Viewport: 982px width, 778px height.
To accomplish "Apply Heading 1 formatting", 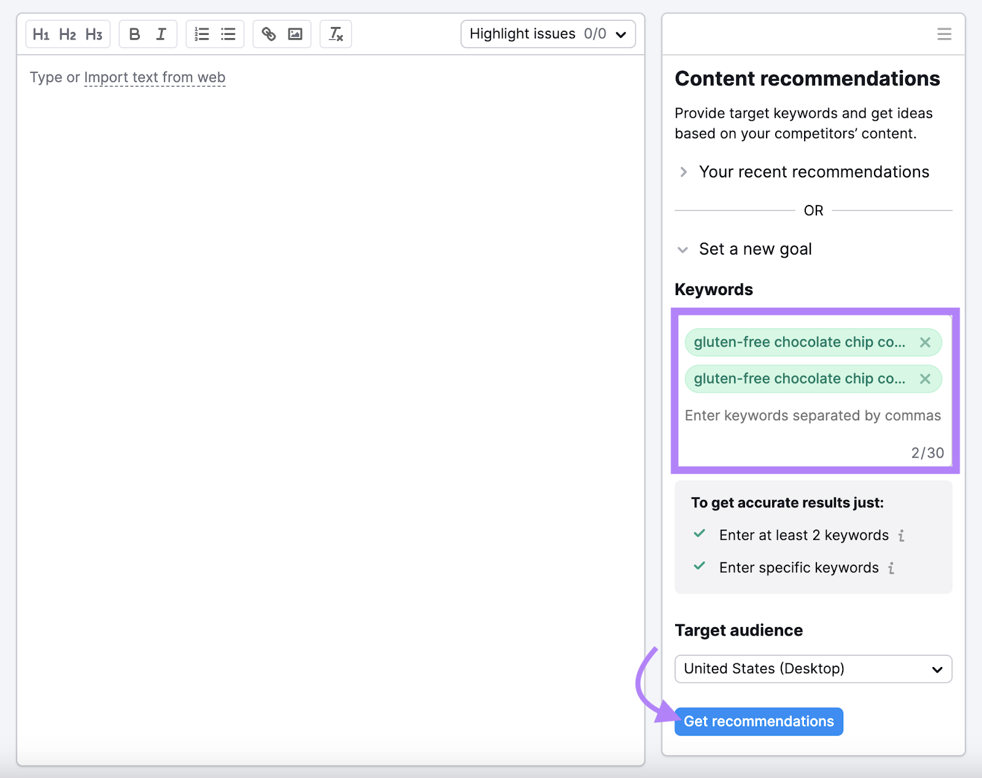I will pos(41,34).
